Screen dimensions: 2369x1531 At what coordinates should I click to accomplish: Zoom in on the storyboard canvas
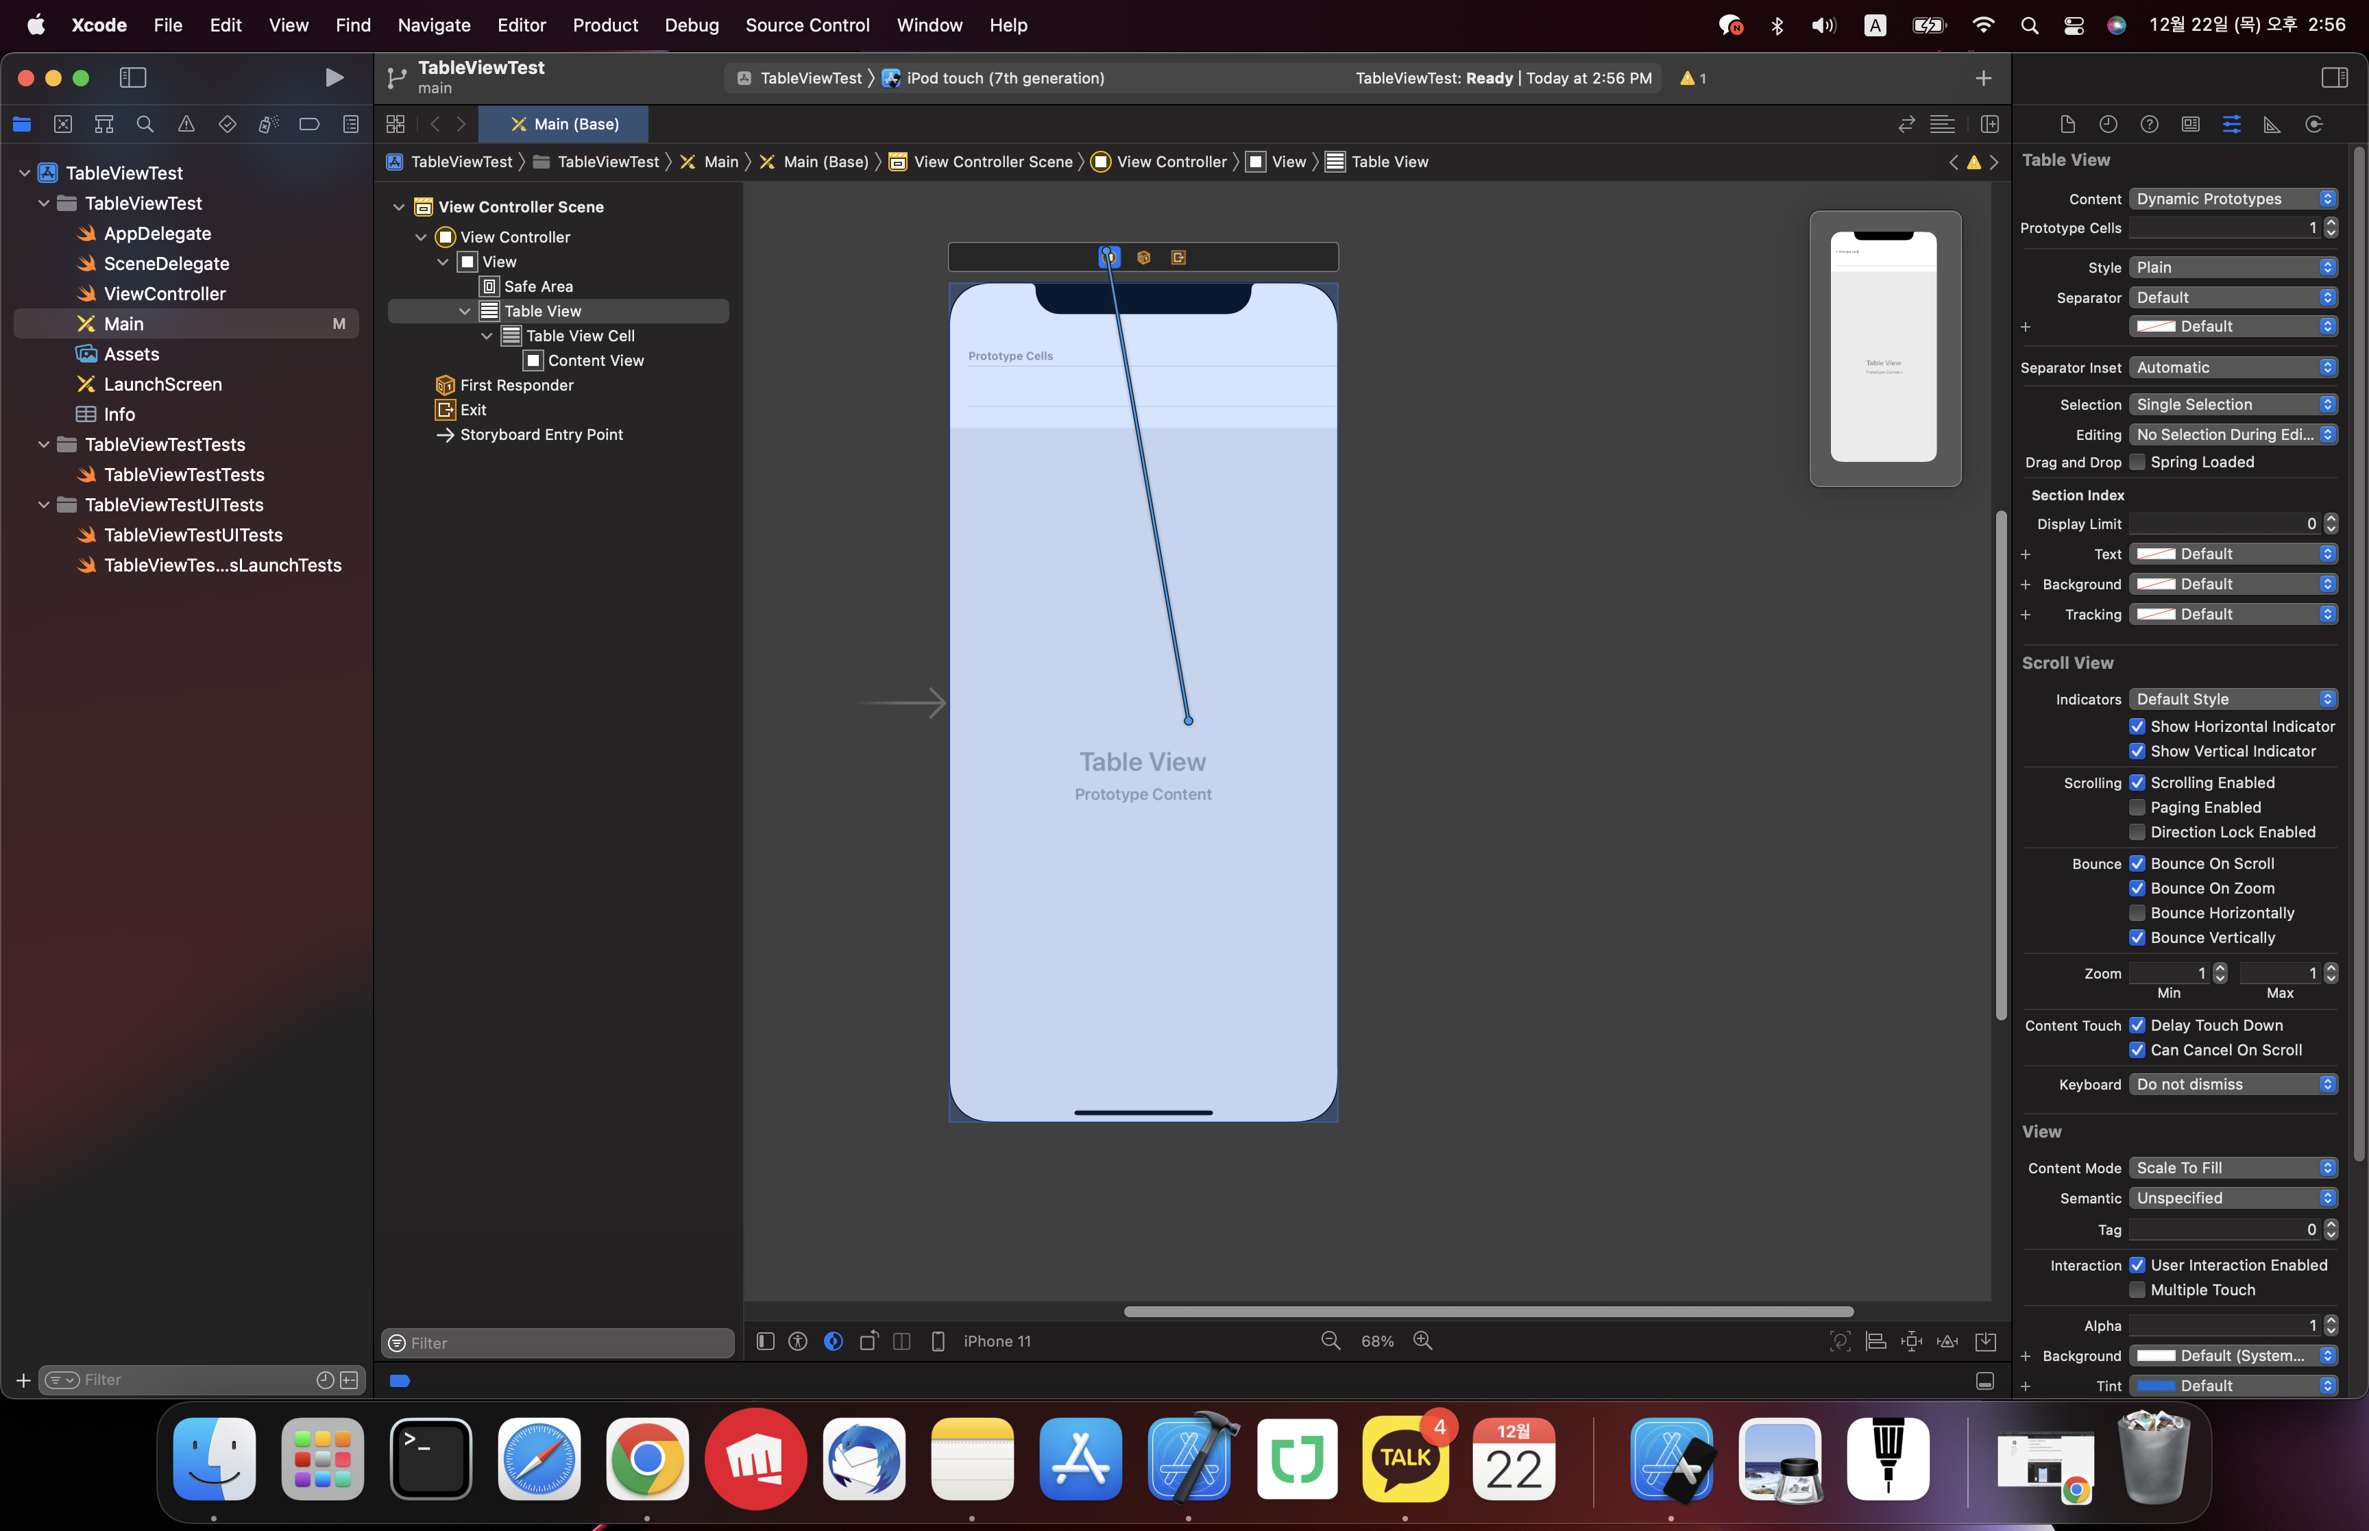tap(1422, 1341)
